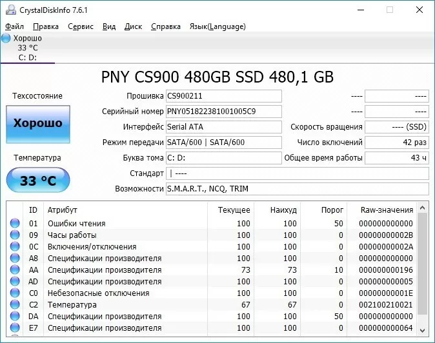Click the status orb for Включения/отключения row
Screen dimensions: 435x343
(15, 247)
